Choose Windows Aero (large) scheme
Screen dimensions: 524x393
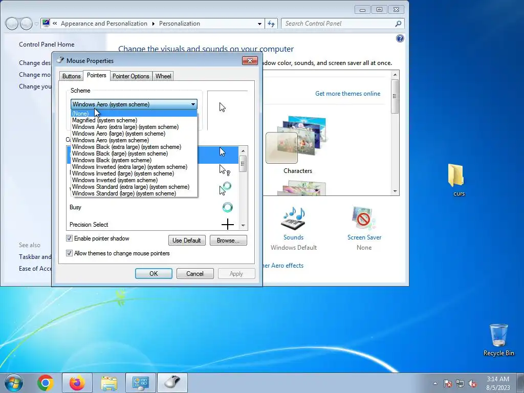[x=134, y=134]
